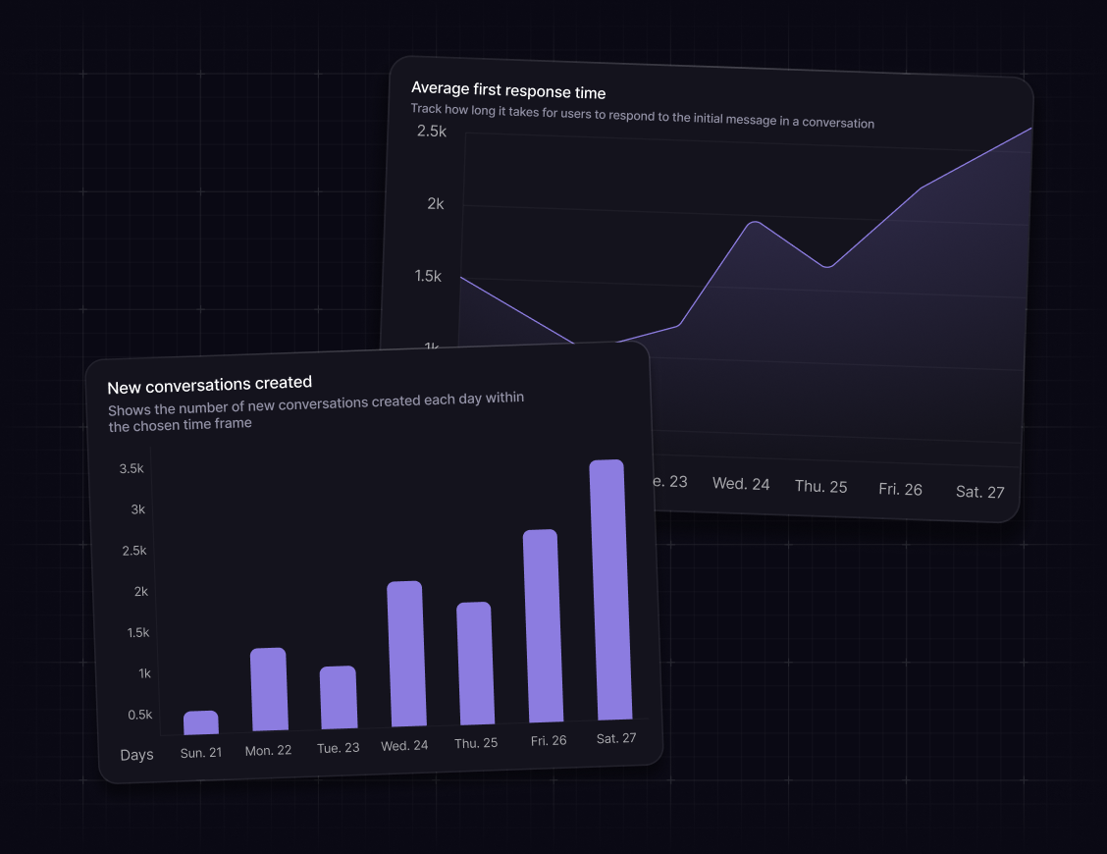Click the 3.5k y-axis value in bar chart

coord(132,468)
